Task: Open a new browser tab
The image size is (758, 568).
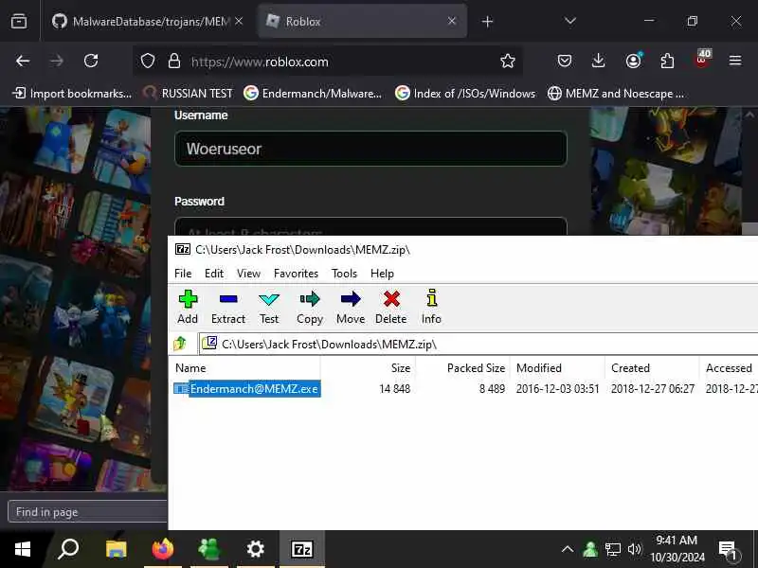Action: click(487, 21)
